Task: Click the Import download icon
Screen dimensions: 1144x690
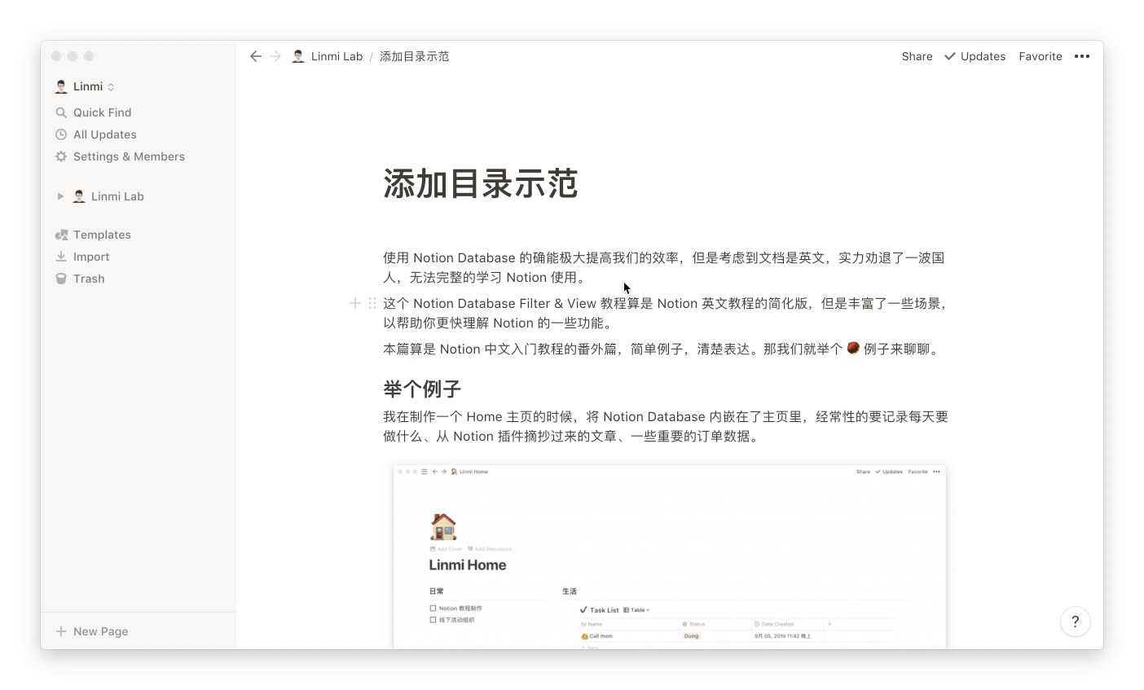Action: [x=61, y=257]
